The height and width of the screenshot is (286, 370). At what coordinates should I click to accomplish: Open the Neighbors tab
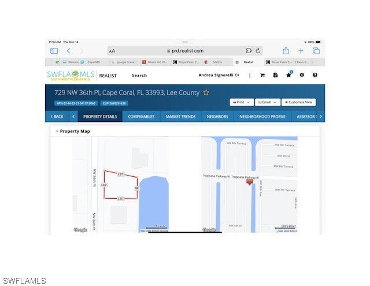pyautogui.click(x=217, y=117)
